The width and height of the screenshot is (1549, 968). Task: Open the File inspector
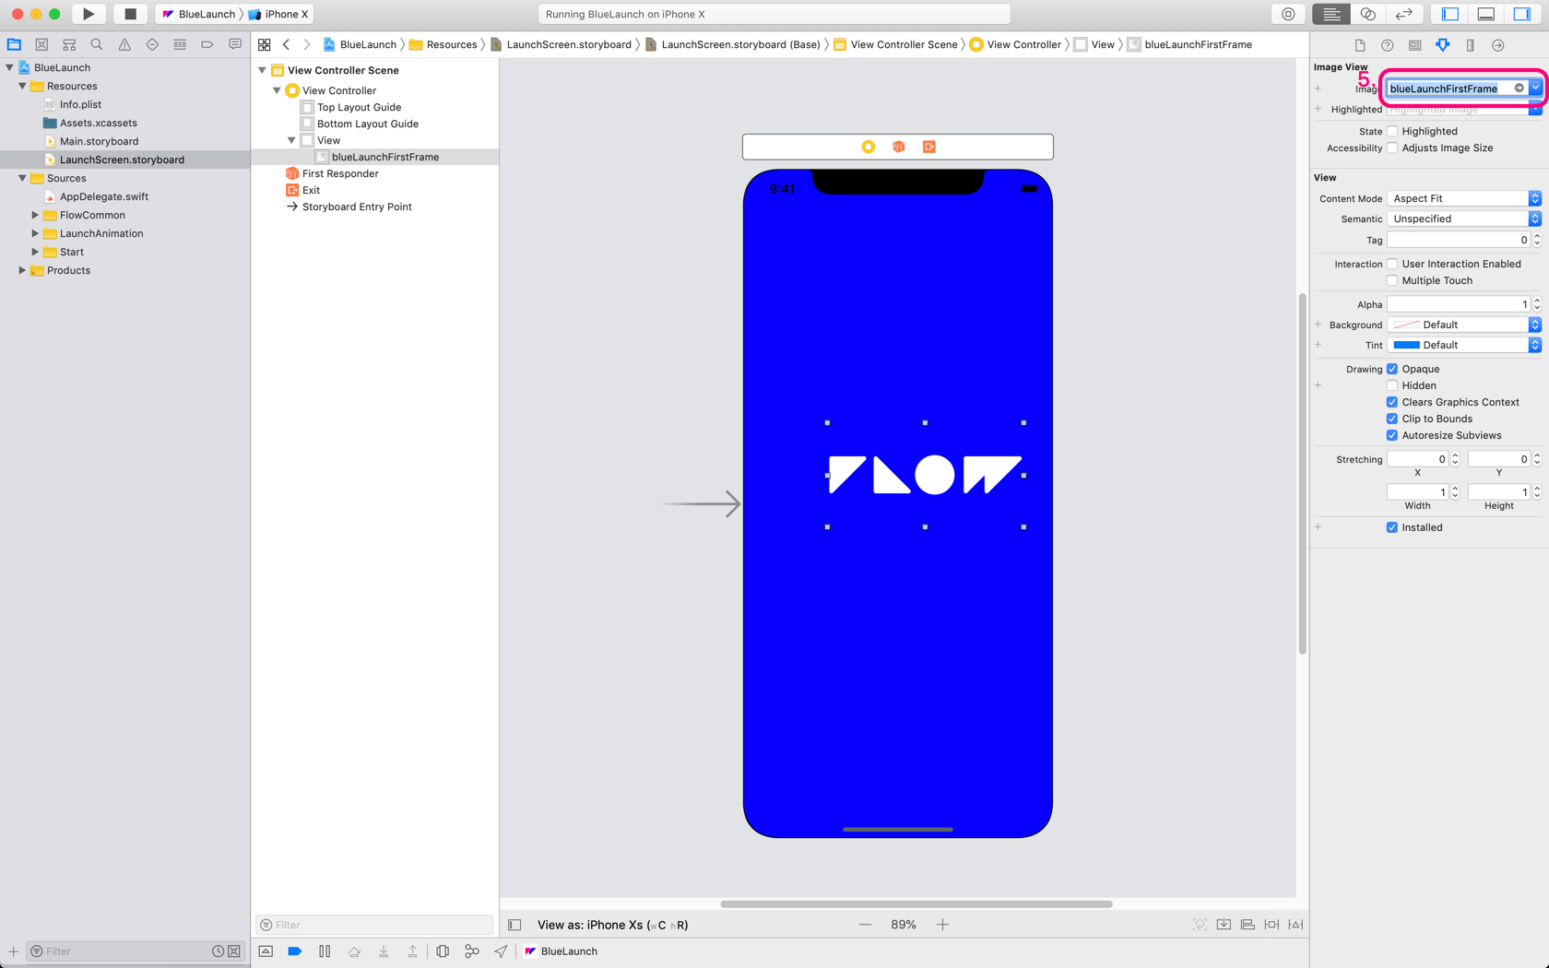coord(1359,44)
